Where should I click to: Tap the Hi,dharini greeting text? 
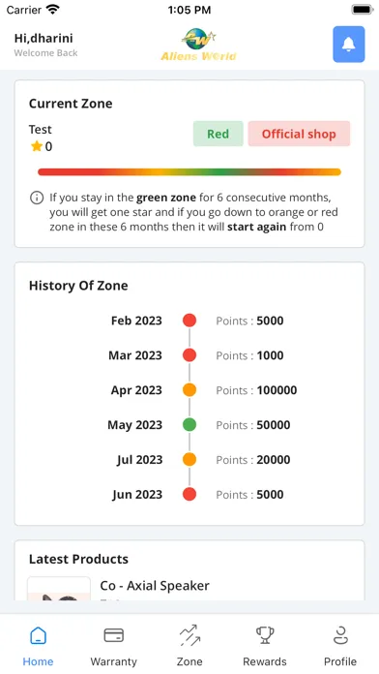(x=44, y=39)
